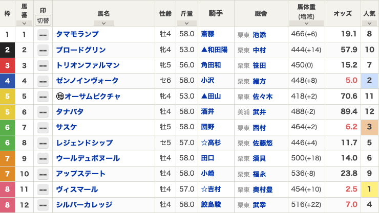Toggle the mark selector for ヴィスマール row
379x213 pixels.
point(43,190)
